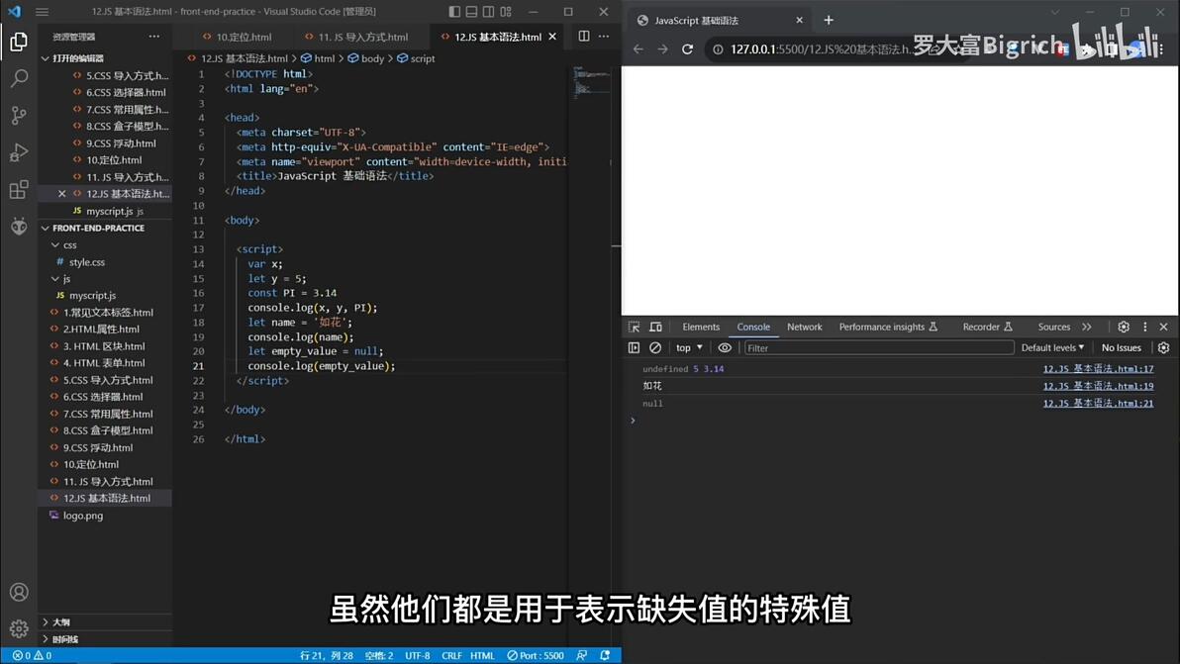
Task: Click errors and warnings count in status bar
Action: (x=33, y=656)
